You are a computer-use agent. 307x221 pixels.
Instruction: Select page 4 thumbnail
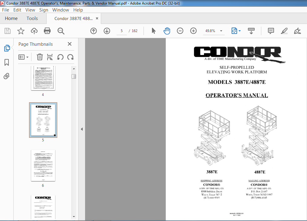pyautogui.click(x=43, y=78)
